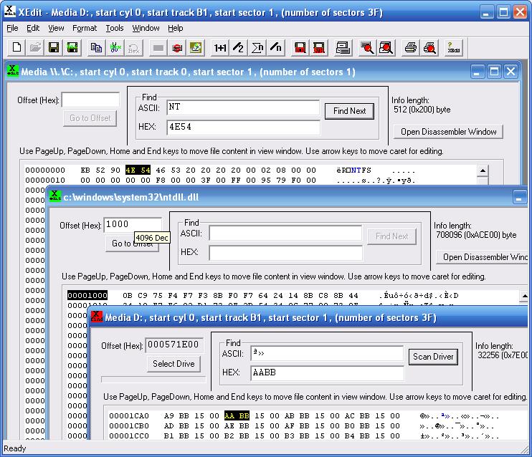
Task: Click the sigma sum toolbar icon
Action: [257, 48]
